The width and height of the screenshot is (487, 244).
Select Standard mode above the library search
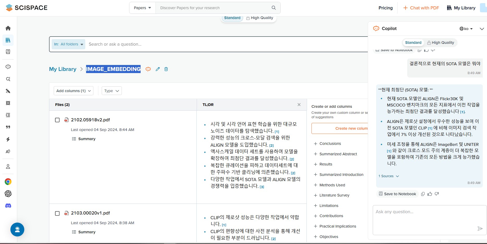tap(232, 18)
